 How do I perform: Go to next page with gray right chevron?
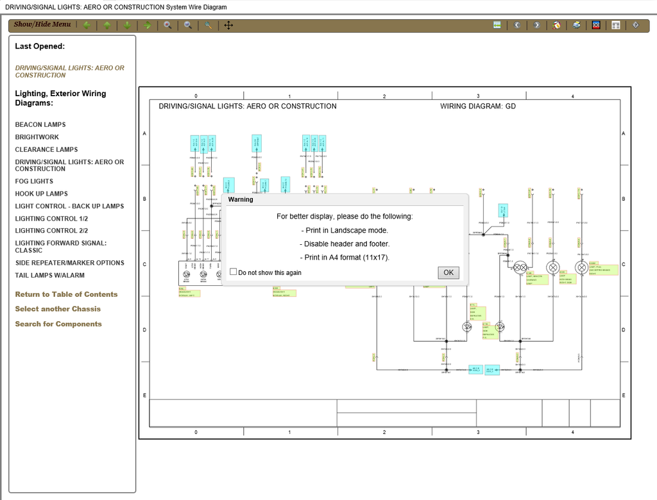(x=537, y=25)
